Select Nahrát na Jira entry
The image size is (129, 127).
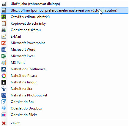point(64,89)
